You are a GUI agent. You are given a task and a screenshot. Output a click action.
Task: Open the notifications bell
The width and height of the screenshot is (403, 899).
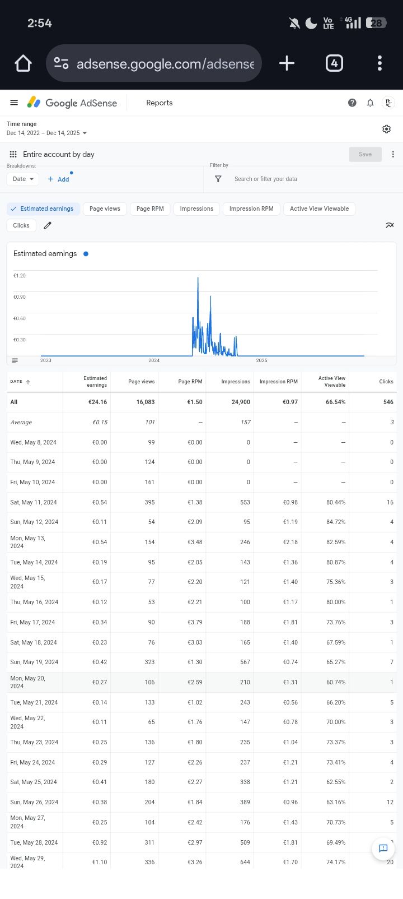370,103
